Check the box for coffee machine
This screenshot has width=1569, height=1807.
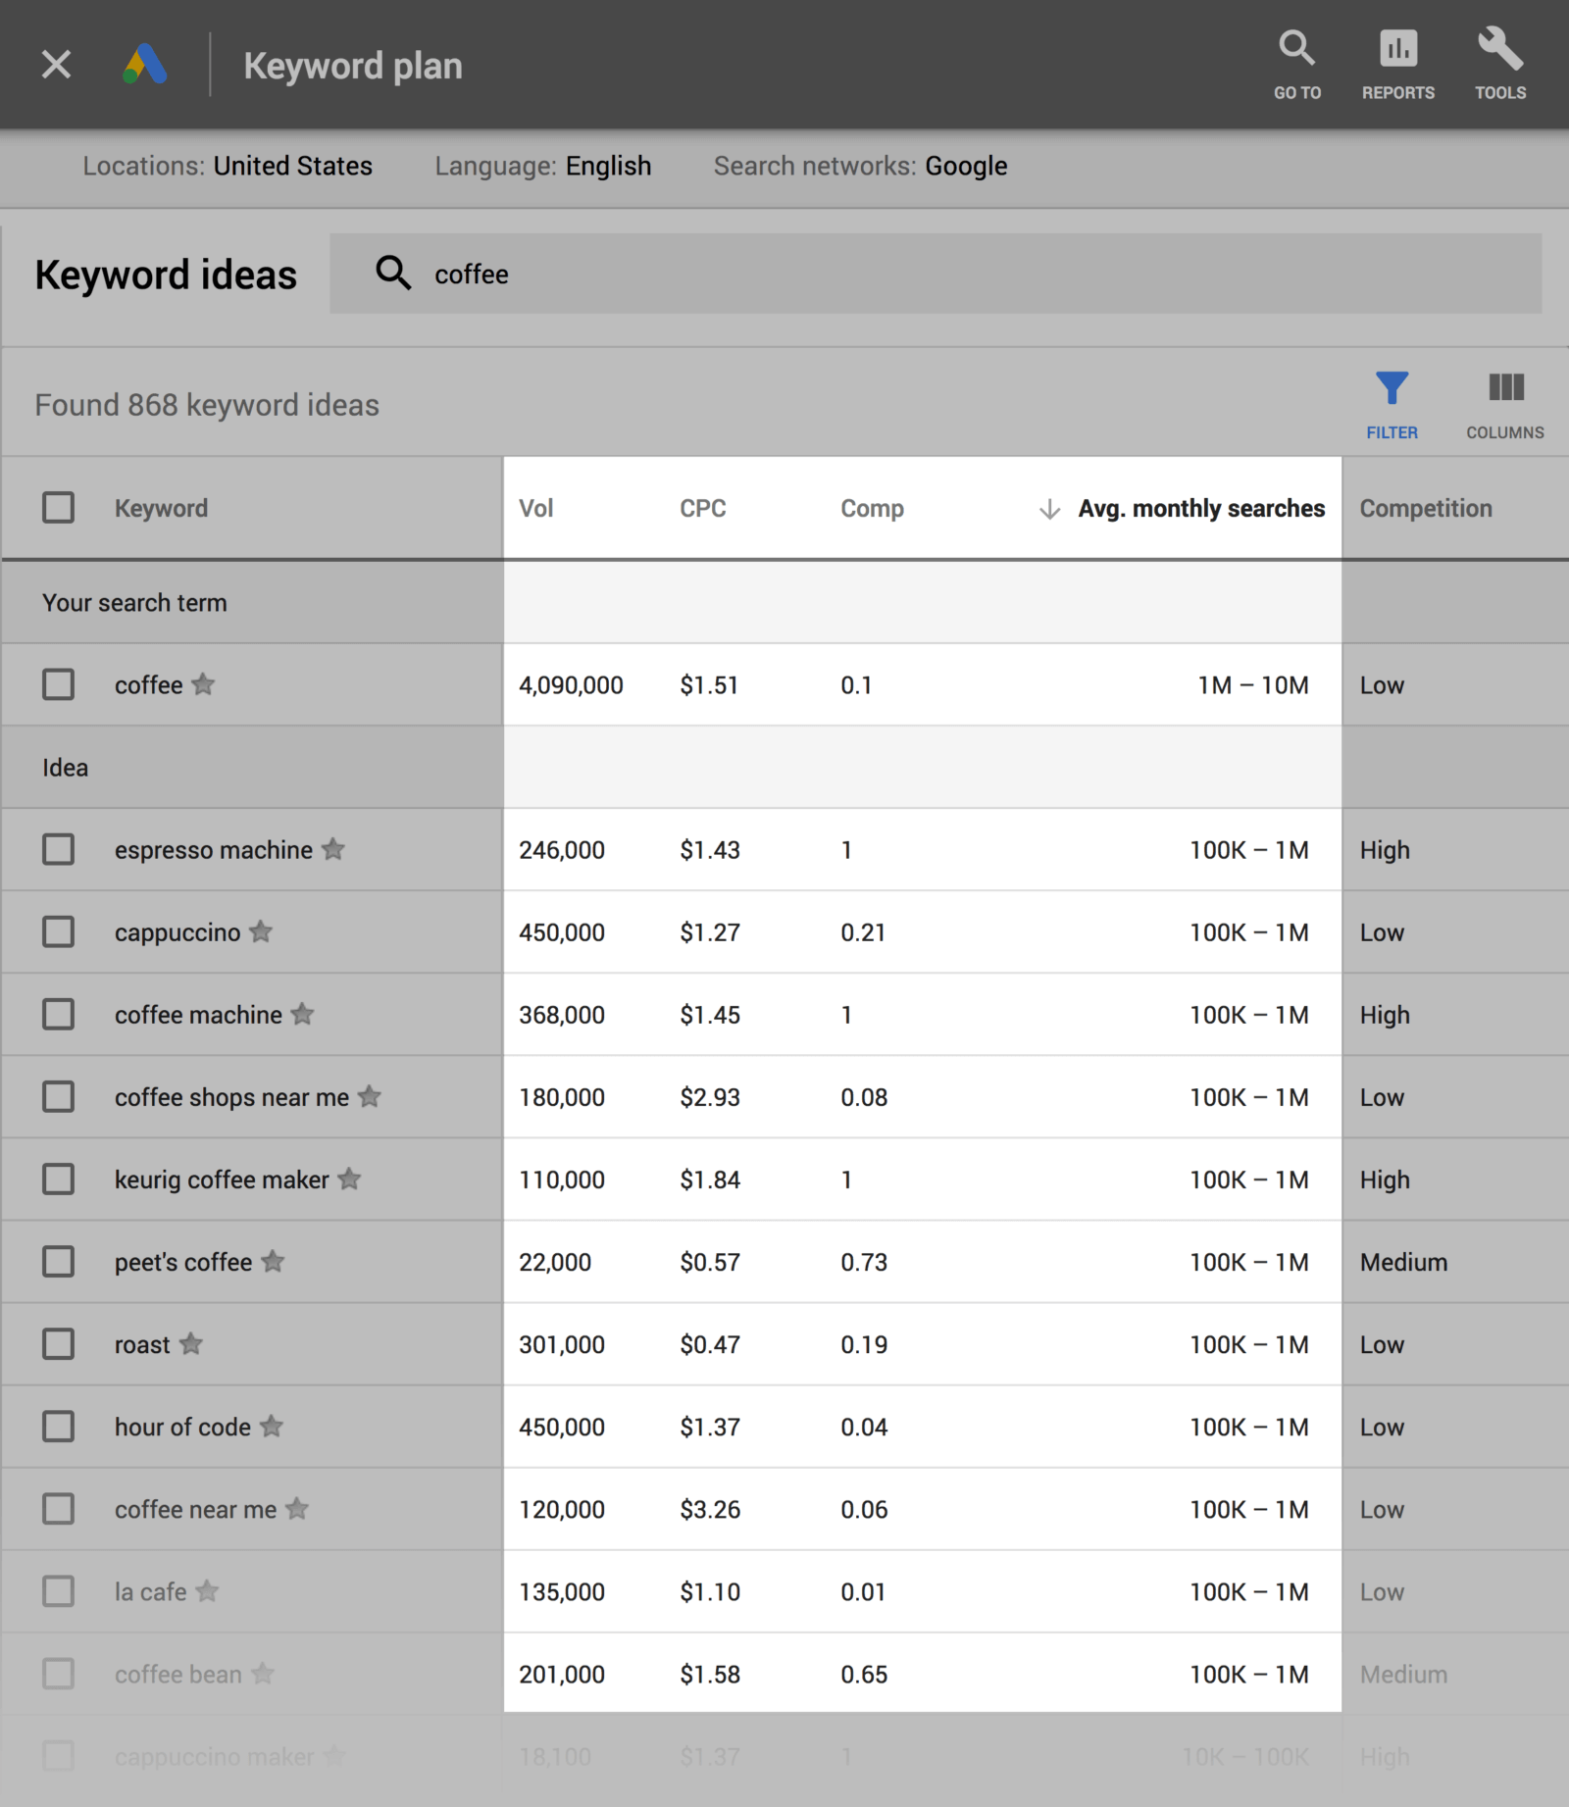click(58, 1014)
